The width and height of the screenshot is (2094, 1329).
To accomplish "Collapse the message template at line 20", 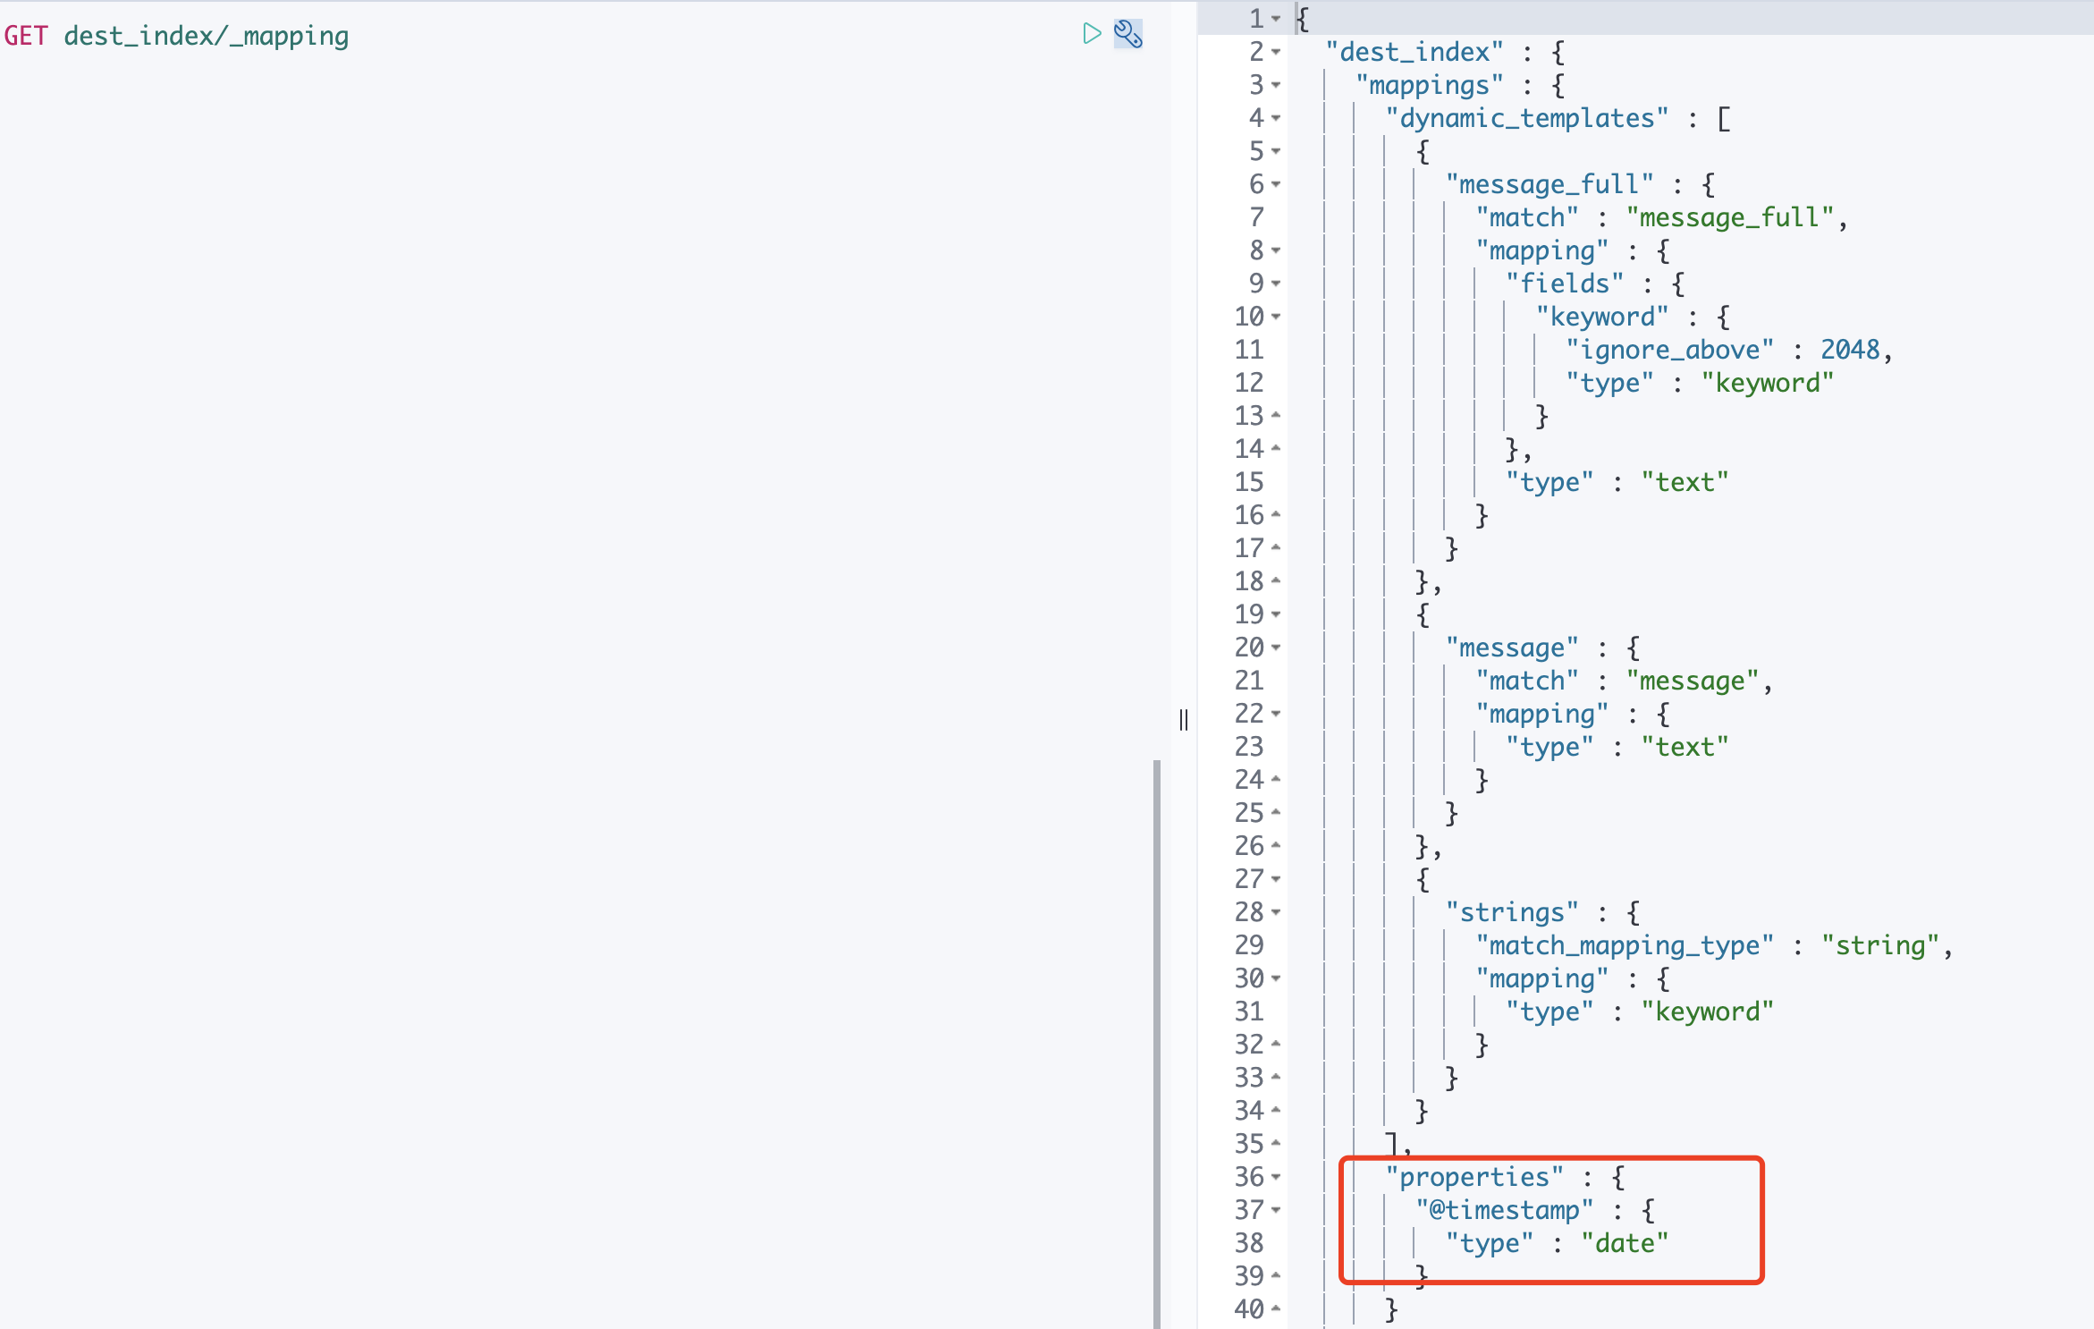I will click(1276, 648).
